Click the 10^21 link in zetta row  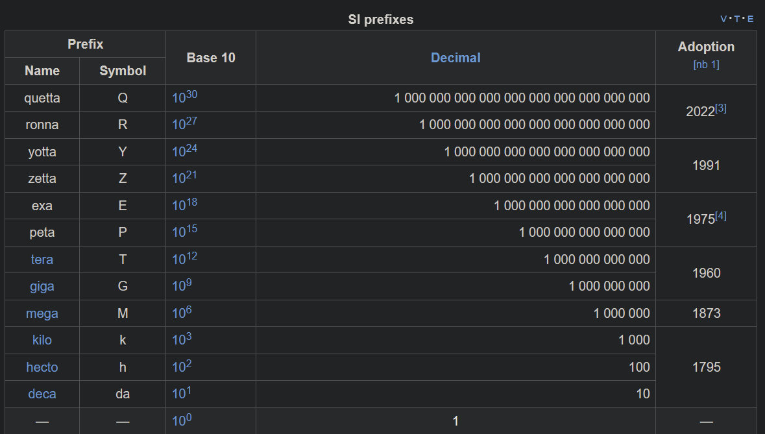click(184, 178)
